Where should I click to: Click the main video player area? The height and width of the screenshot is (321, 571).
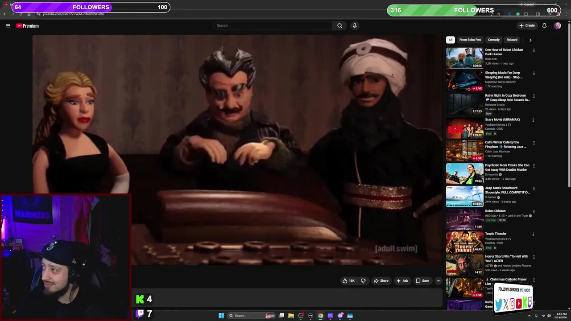pyautogui.click(x=237, y=149)
